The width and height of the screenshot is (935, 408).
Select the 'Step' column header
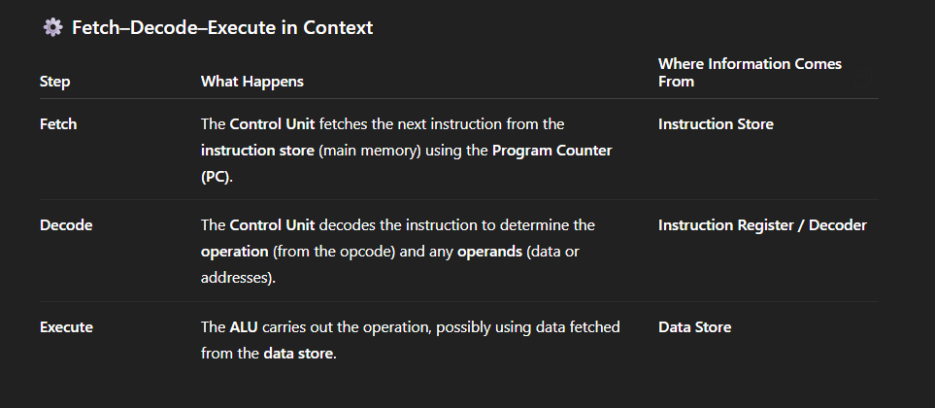coord(54,82)
